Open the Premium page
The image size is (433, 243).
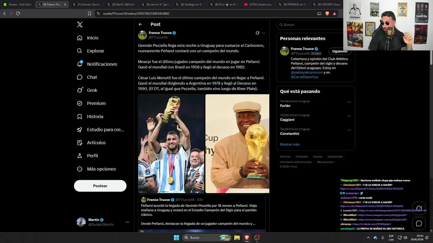point(91,103)
